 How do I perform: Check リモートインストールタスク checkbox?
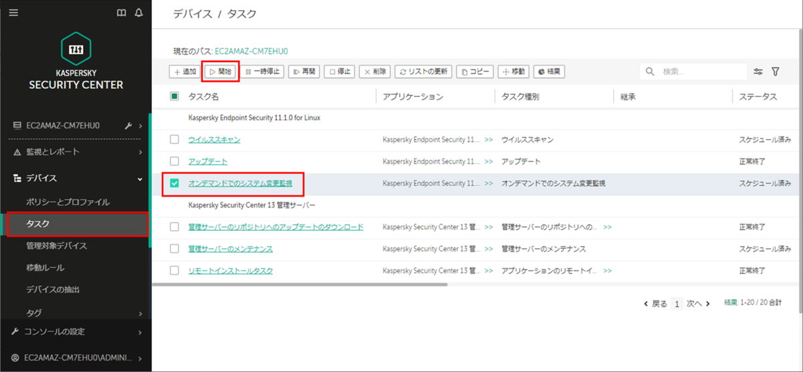[174, 270]
